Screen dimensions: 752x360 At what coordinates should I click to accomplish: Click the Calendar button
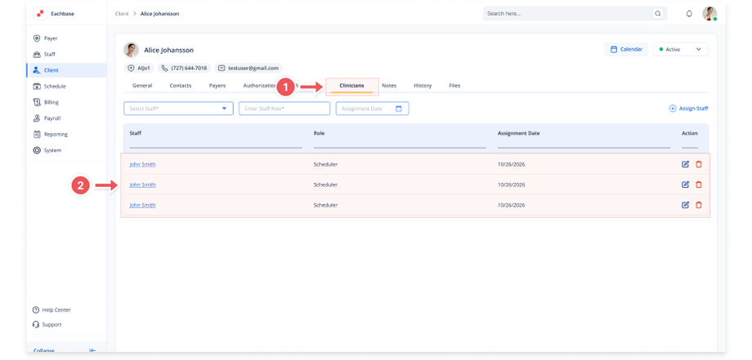[626, 49]
